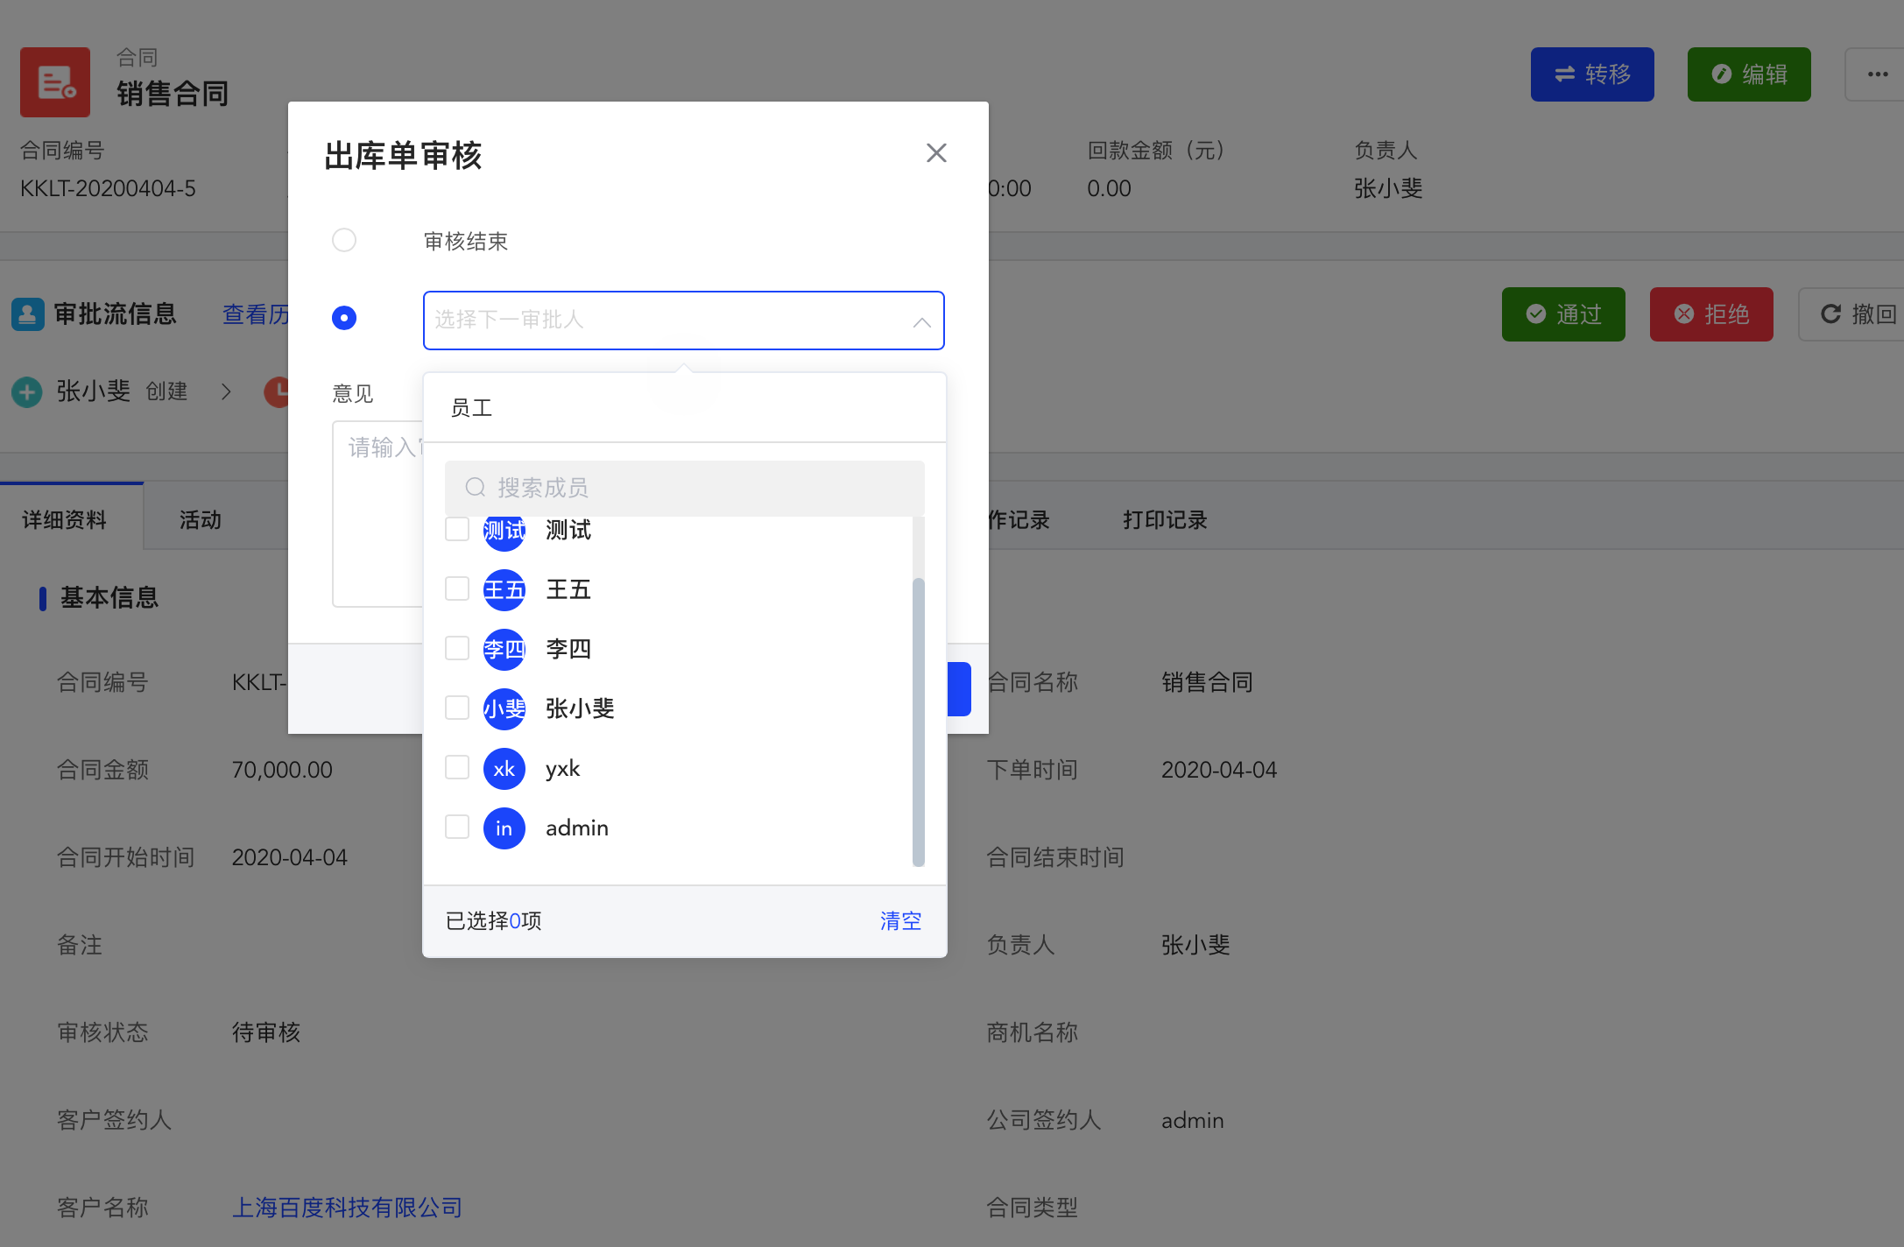The image size is (1904, 1247).
Task: Select admin's checkbox in the member list
Action: point(457,827)
